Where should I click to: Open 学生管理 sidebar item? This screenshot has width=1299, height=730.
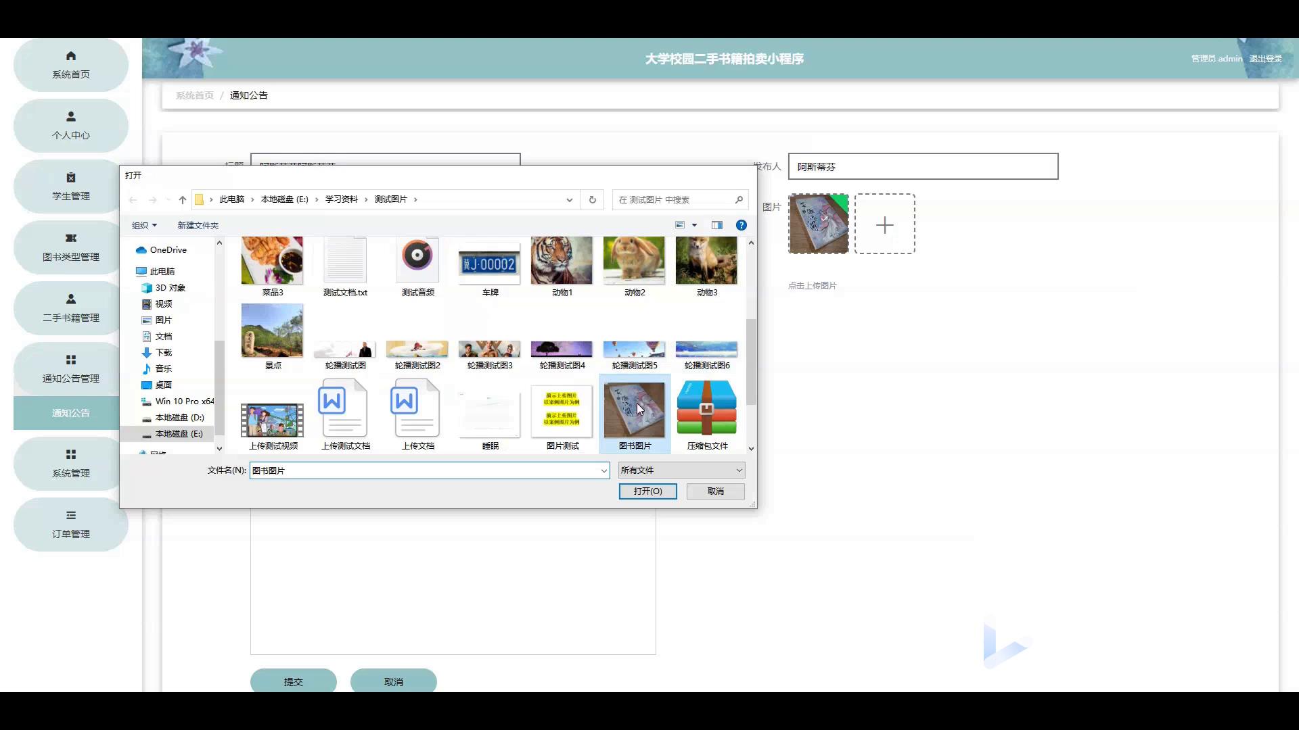click(70, 187)
